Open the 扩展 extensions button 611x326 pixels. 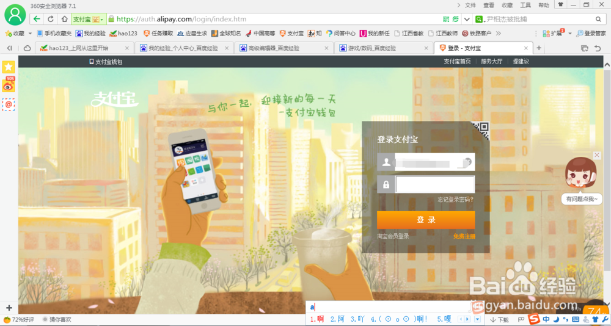coord(552,34)
